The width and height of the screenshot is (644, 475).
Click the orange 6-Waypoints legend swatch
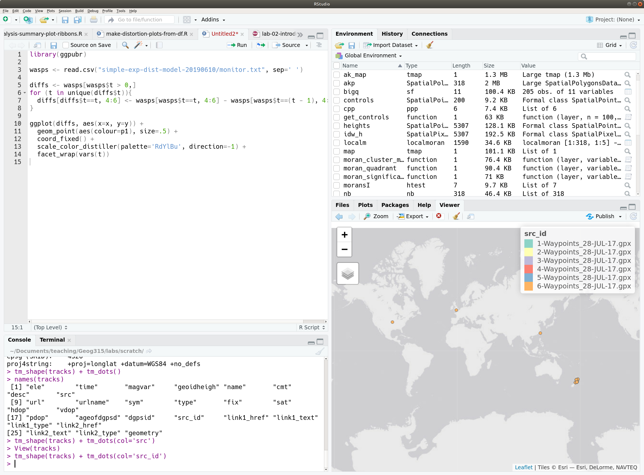(528, 286)
